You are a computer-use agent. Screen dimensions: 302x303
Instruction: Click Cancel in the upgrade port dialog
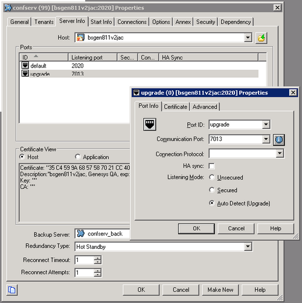236,228
